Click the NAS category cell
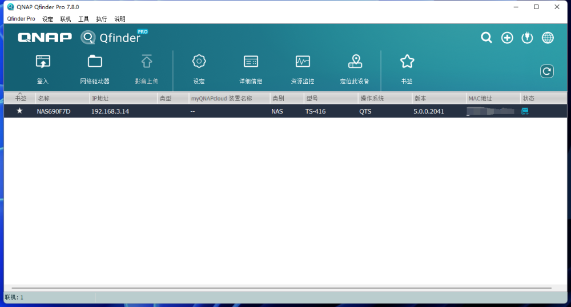 (277, 111)
